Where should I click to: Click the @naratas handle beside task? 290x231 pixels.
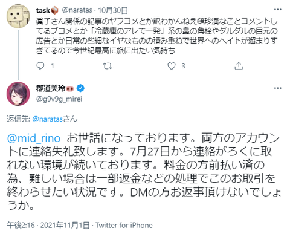(x=77, y=10)
